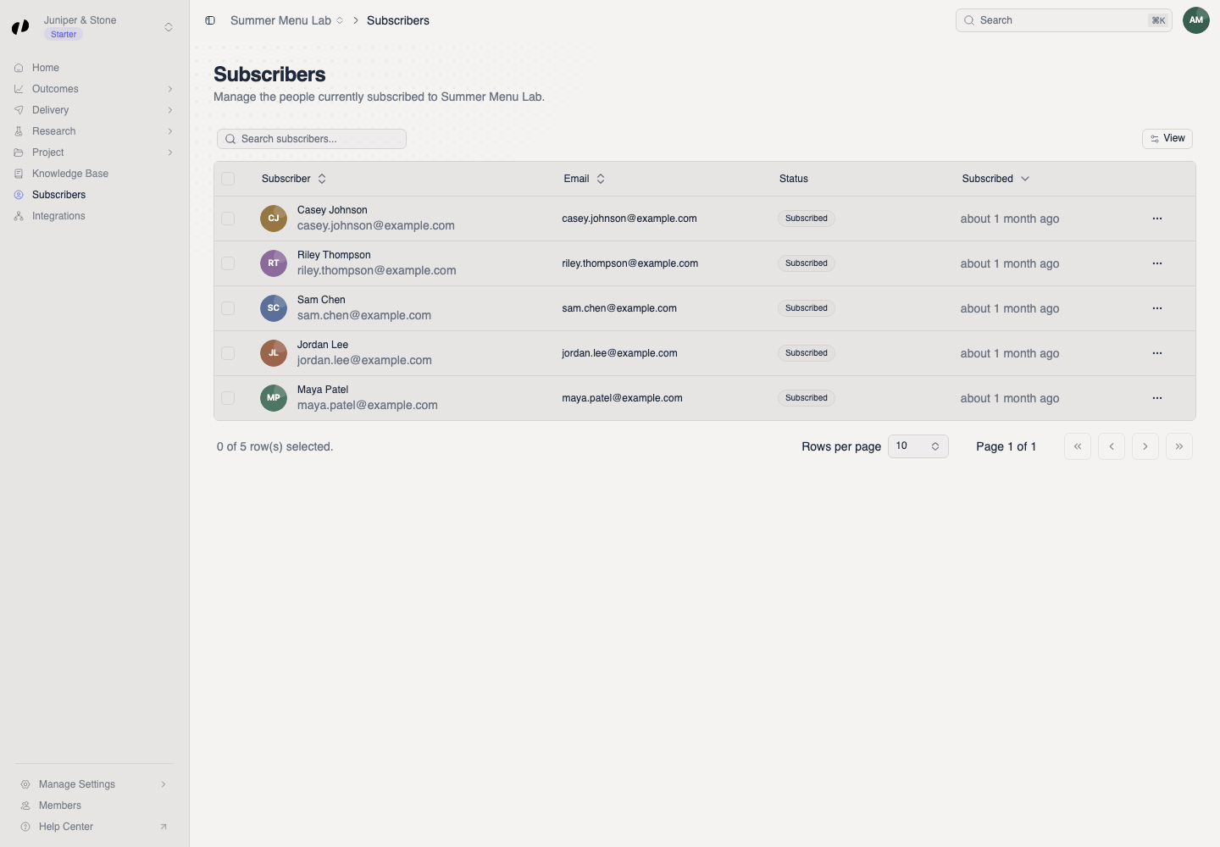Open row actions for Riley Thompson
The width and height of the screenshot is (1220, 847).
(1157, 263)
